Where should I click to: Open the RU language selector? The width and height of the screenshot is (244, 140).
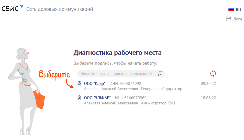(x=238, y=9)
